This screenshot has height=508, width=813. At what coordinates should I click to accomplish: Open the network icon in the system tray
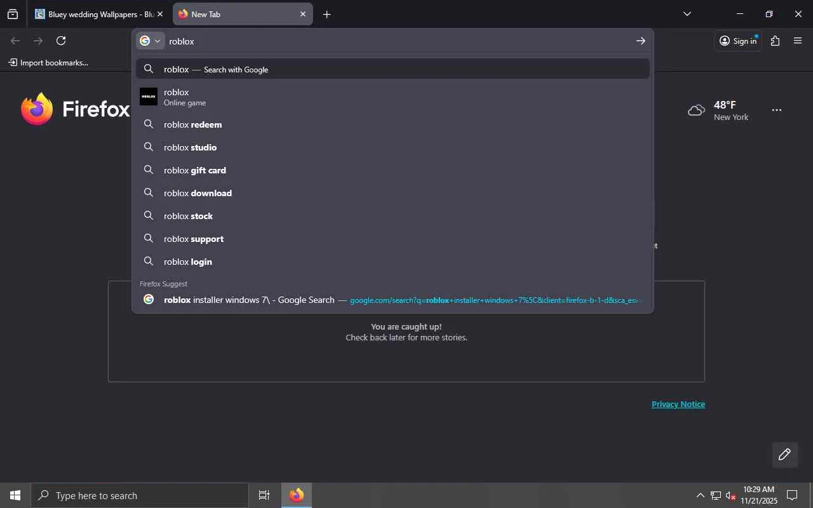(715, 495)
